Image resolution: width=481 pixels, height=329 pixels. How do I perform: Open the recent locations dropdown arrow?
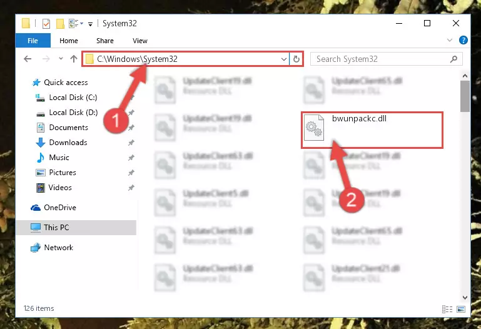[x=61, y=59]
